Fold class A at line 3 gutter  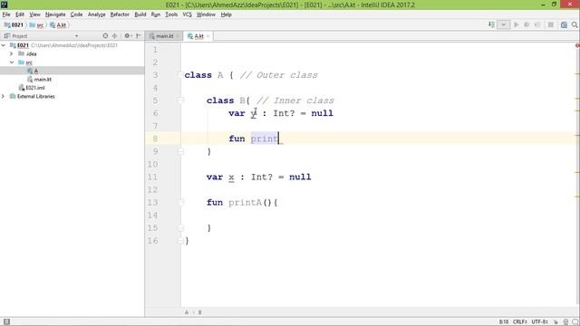[180, 75]
